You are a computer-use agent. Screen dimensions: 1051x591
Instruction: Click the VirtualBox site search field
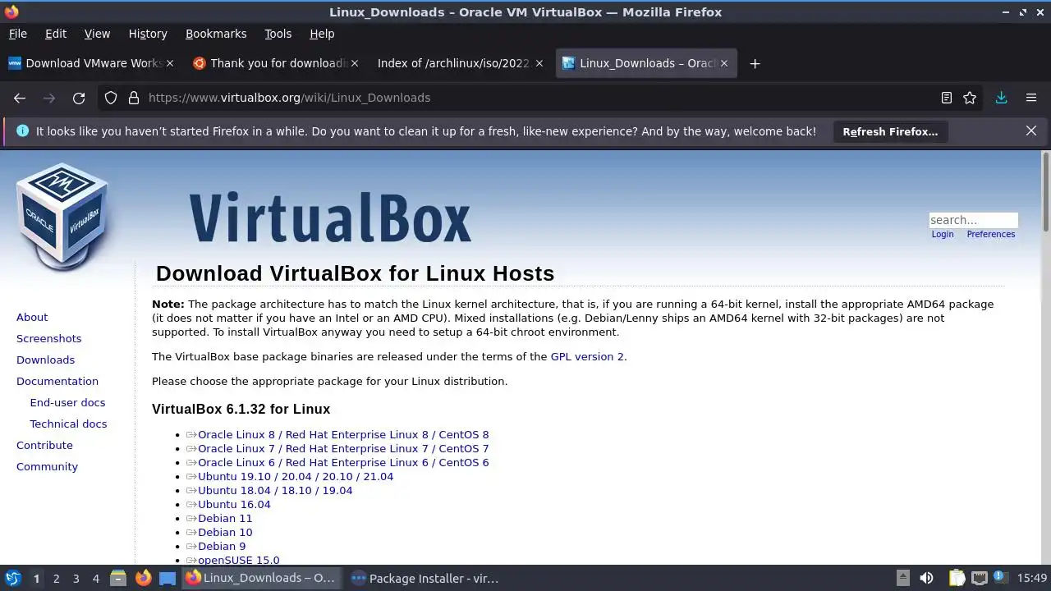coord(973,220)
